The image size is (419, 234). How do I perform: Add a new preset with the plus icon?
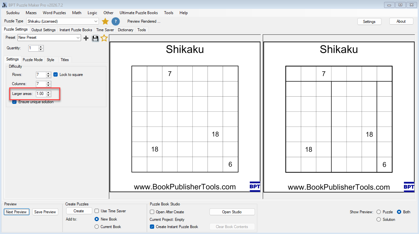(86, 38)
